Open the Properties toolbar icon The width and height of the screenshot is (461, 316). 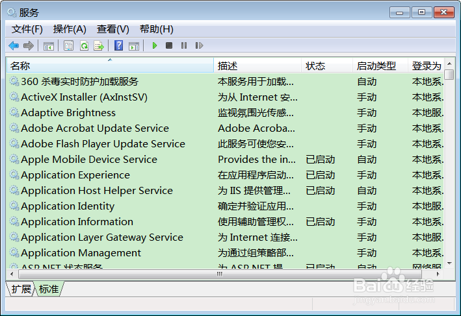point(68,46)
